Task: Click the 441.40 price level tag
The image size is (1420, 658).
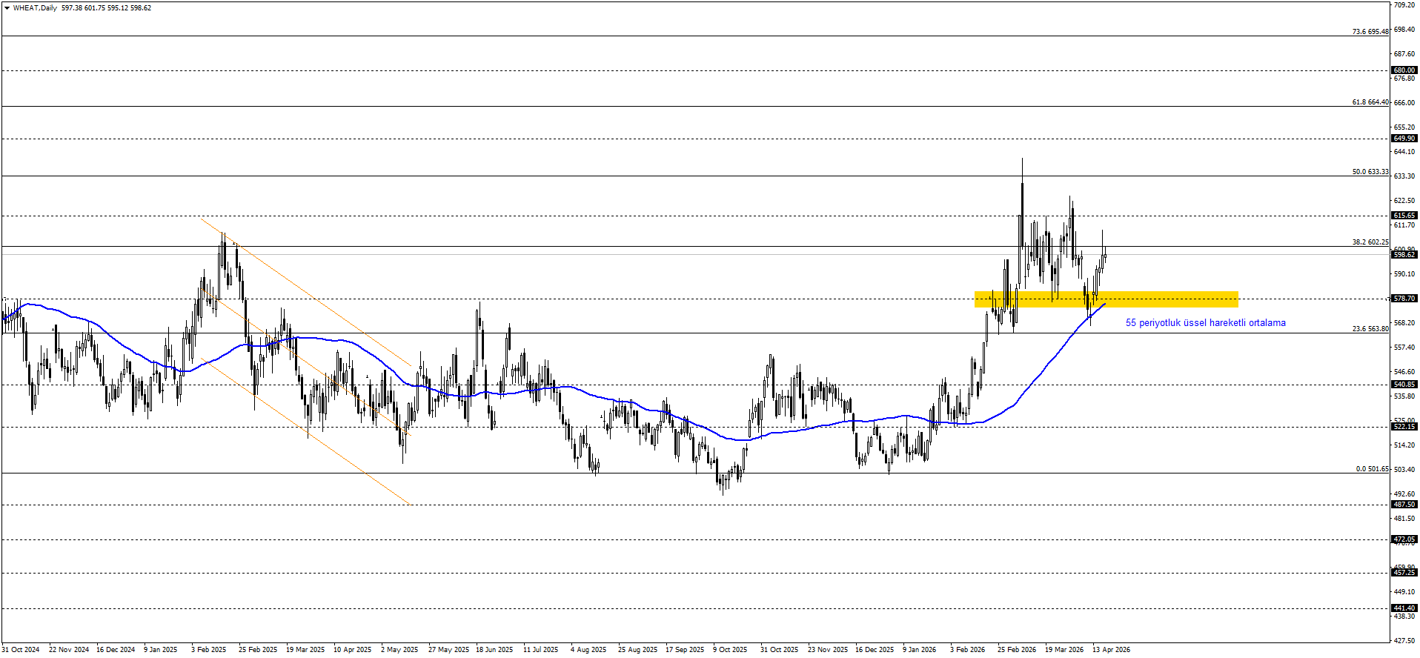Action: pos(1404,608)
